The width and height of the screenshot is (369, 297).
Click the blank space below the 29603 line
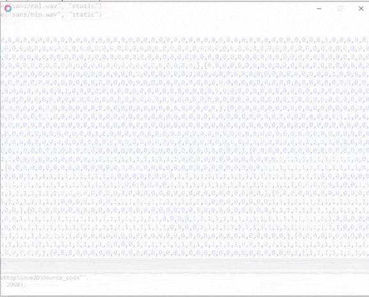(184, 292)
